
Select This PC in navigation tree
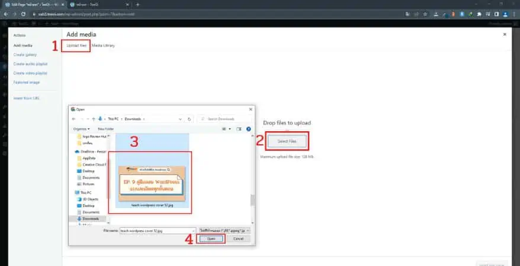[84, 193]
